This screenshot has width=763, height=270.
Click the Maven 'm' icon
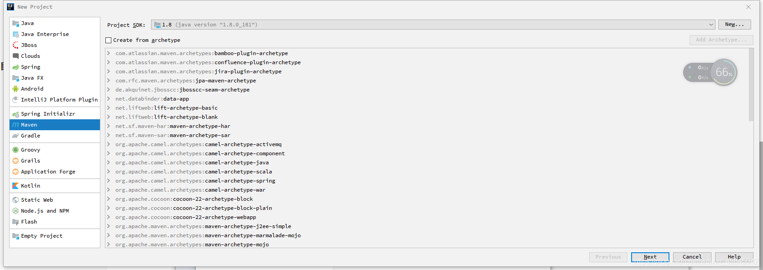(x=16, y=125)
